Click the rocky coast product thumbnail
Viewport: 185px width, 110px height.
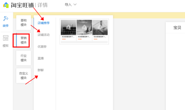tap(84, 27)
